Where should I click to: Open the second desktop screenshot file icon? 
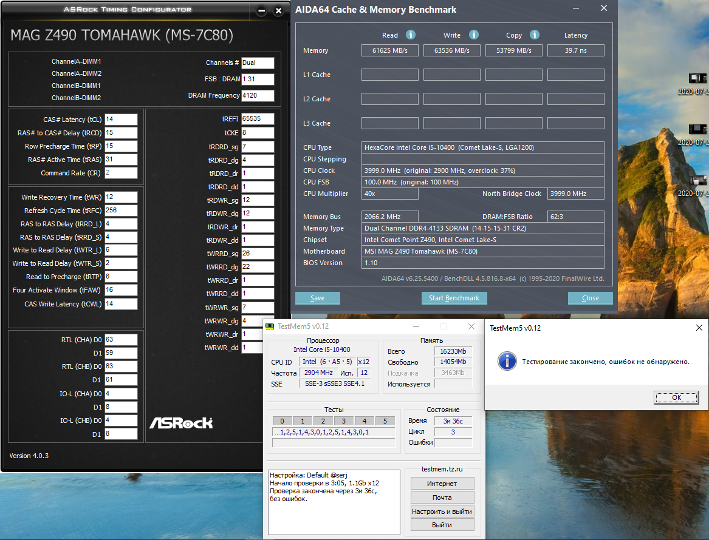697,129
